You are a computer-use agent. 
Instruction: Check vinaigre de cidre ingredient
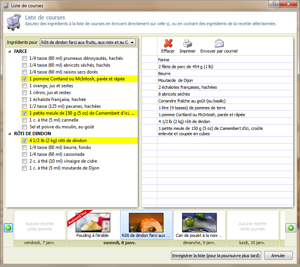[x=24, y=161]
